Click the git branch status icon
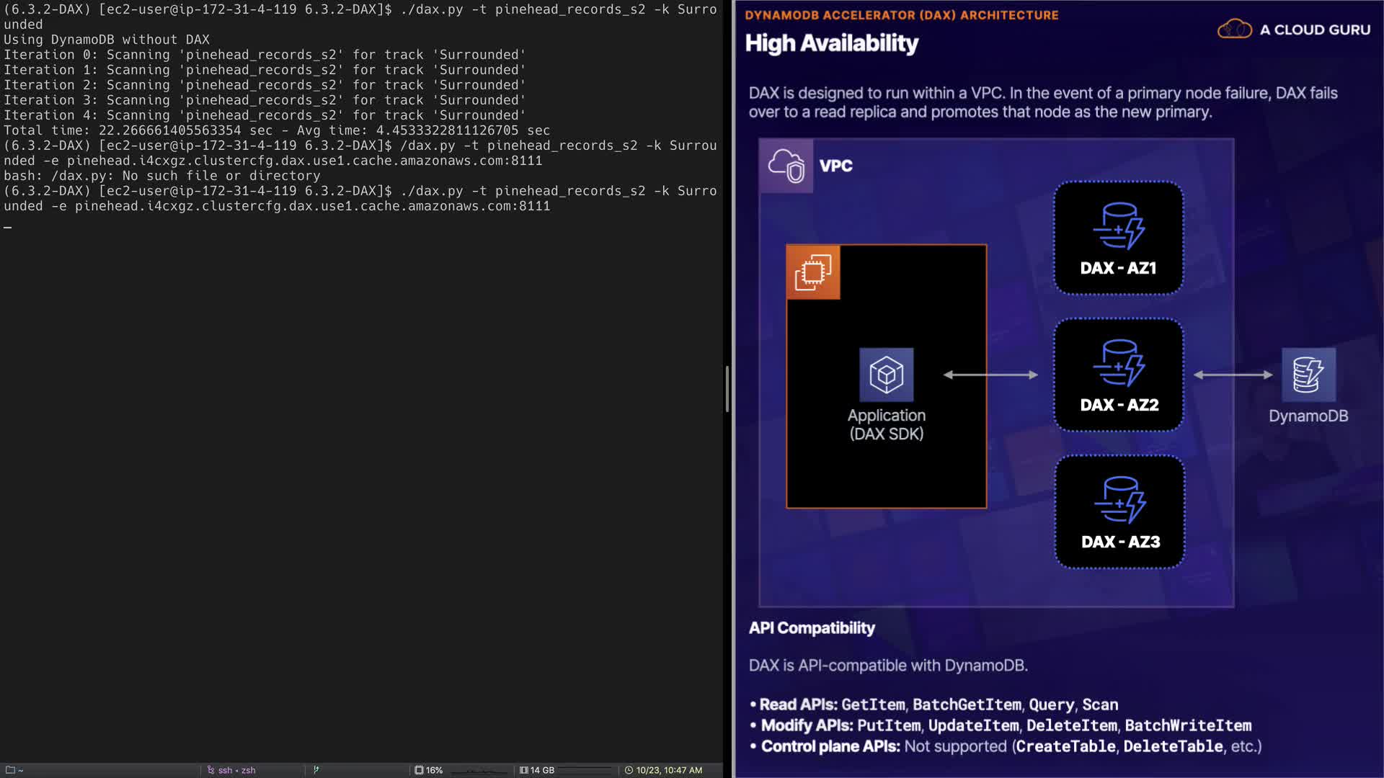The width and height of the screenshot is (1384, 778). tap(316, 770)
